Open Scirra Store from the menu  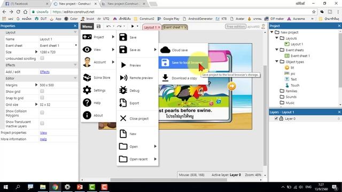98,77
